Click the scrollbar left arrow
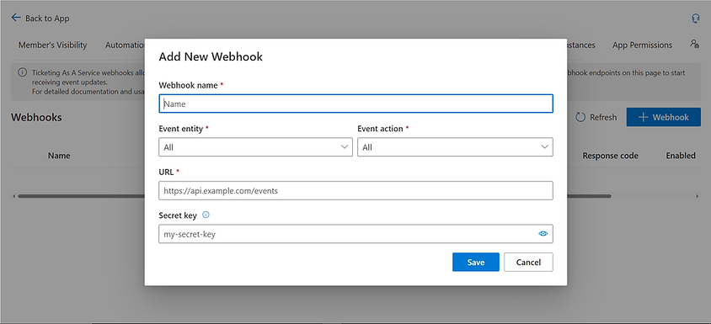Image resolution: width=711 pixels, height=324 pixels. (14, 196)
